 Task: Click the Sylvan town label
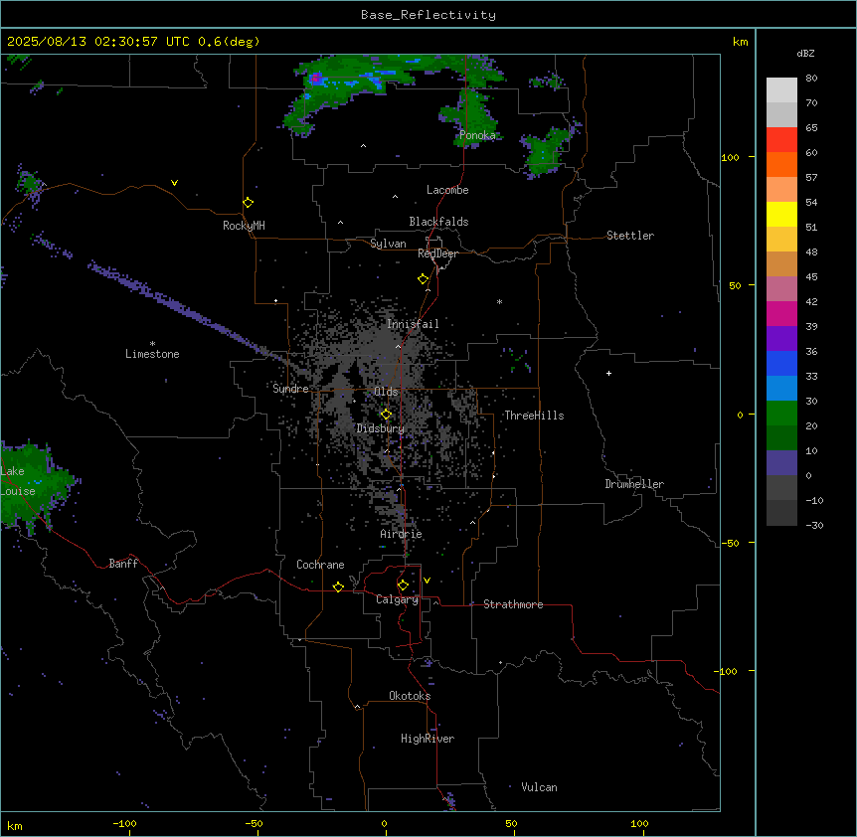pyautogui.click(x=388, y=244)
